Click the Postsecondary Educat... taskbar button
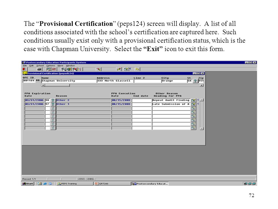Viewport: 278px width, 209px height. pos(150,184)
